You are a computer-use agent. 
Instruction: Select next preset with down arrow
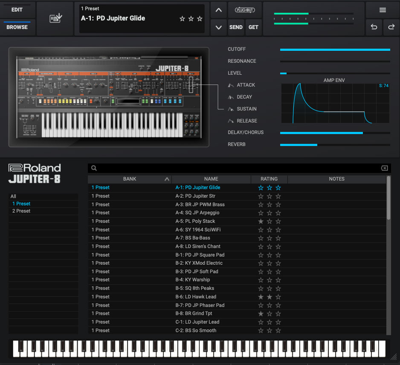(x=219, y=27)
